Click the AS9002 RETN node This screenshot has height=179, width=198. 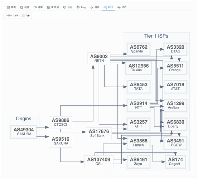pyautogui.click(x=99, y=59)
